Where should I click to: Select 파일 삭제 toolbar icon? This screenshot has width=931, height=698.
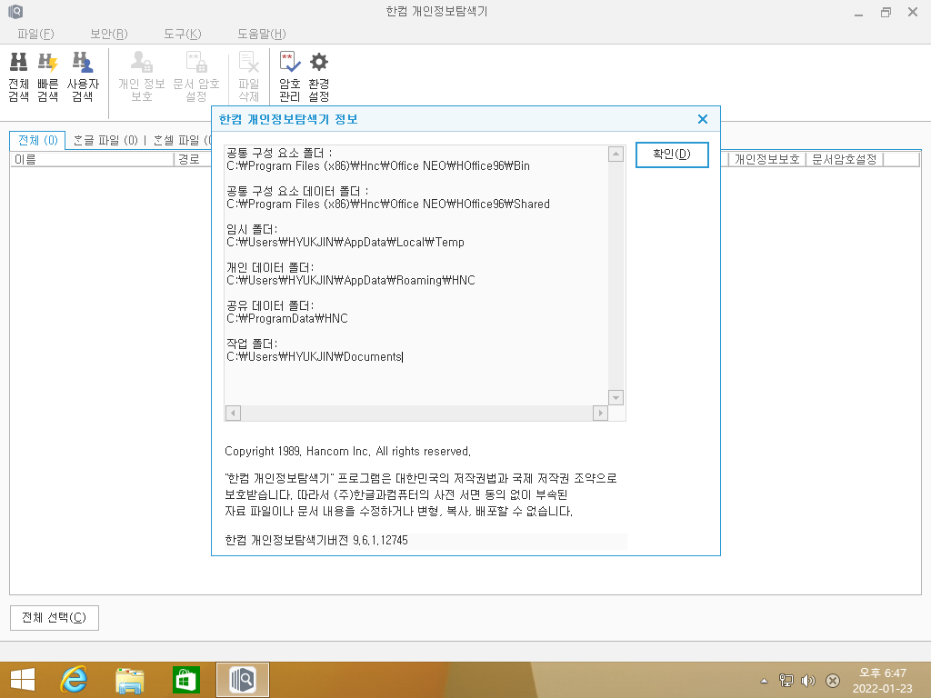(x=249, y=76)
